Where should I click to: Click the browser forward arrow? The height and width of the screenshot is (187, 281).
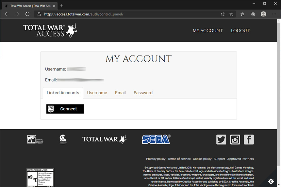17,14
